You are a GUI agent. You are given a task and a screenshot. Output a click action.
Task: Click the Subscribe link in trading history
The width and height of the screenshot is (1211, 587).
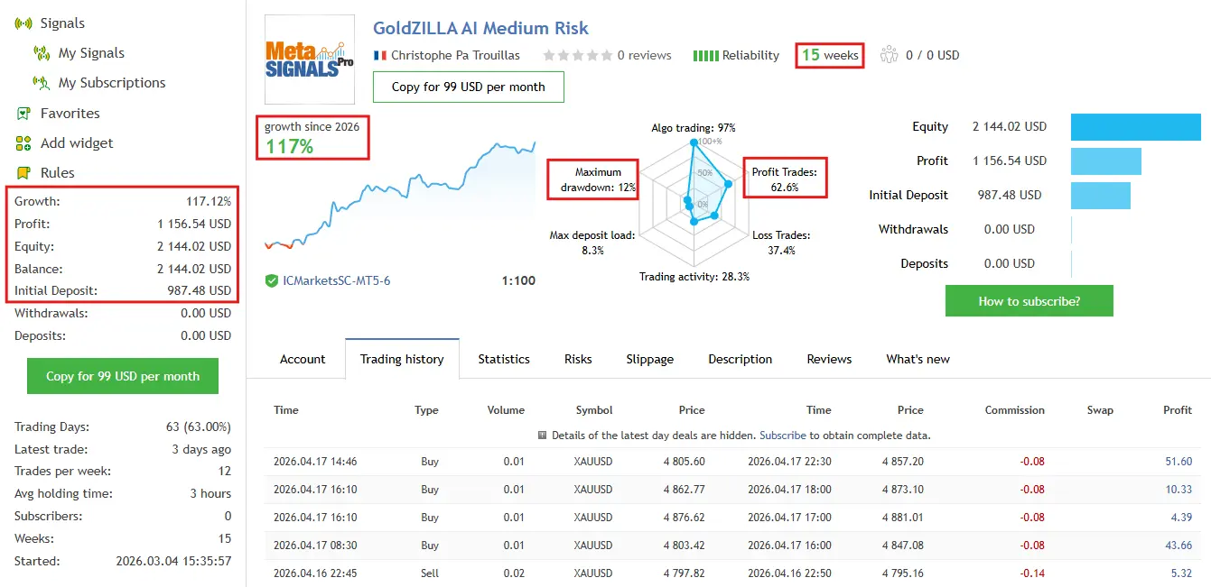point(782,436)
